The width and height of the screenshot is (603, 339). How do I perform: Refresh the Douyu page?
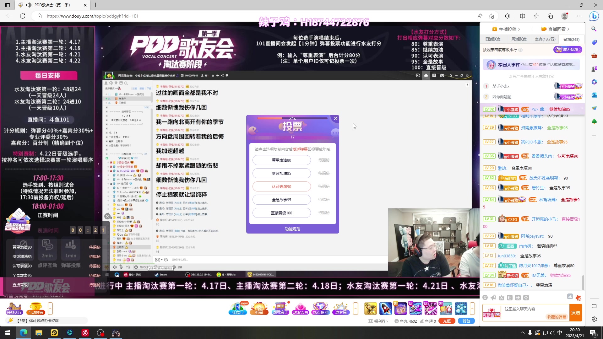click(x=23, y=16)
